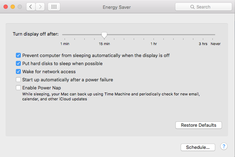The height and width of the screenshot is (157, 235).
Task: Close the Energy Saver window
Action: [x=6, y=7]
